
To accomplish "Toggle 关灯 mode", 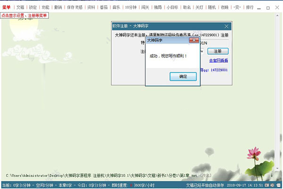I will tap(200, 8).
